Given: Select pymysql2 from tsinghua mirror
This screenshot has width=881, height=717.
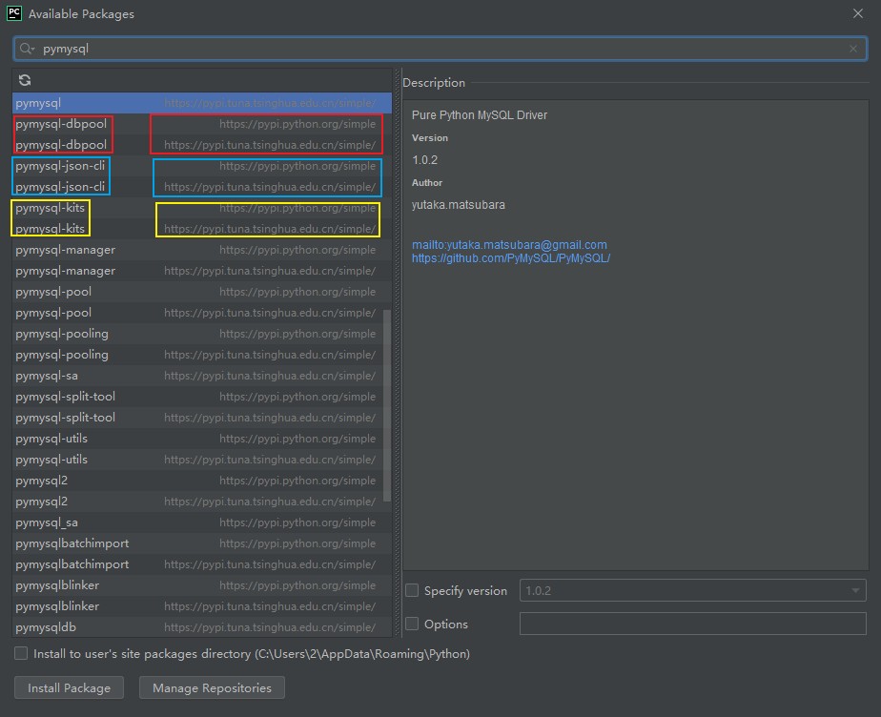Looking at the screenshot, I should [202, 502].
